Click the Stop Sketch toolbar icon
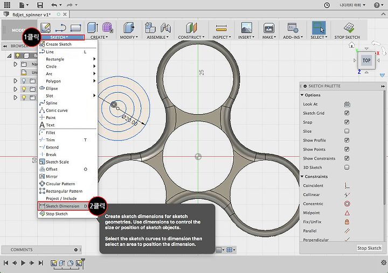 coord(349,27)
